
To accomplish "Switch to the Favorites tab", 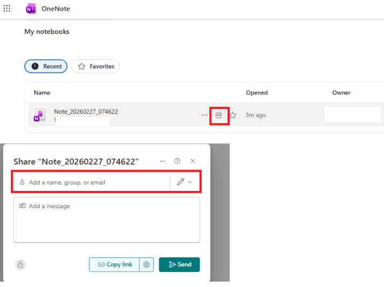I will (x=95, y=66).
